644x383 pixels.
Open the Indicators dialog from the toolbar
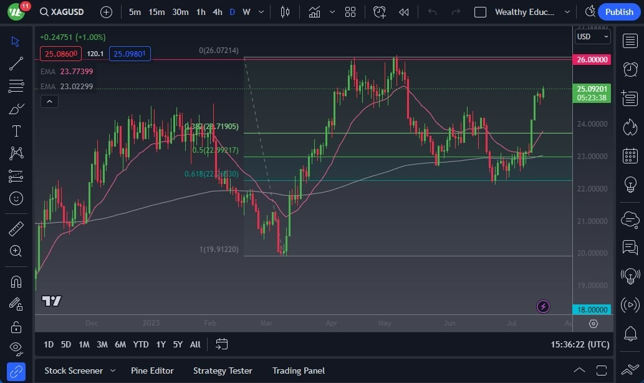[x=314, y=12]
